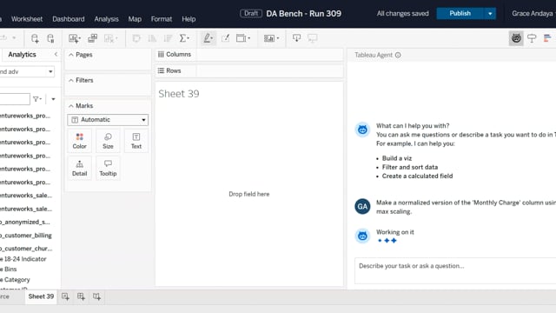
Task: Open the Format menu
Action: point(162,19)
